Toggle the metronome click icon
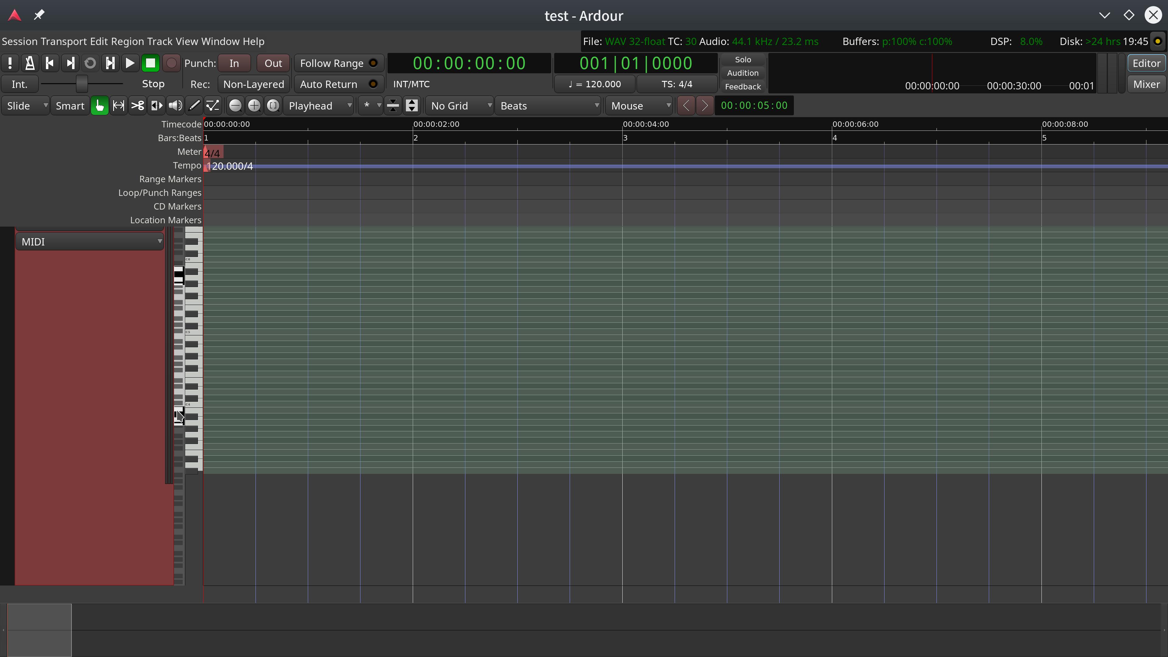The height and width of the screenshot is (657, 1168). 30,63
